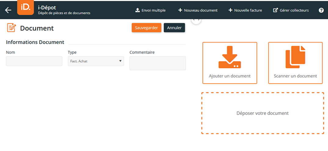Click inside the Commentaire text area
This screenshot has height=151, width=328.
click(x=157, y=63)
